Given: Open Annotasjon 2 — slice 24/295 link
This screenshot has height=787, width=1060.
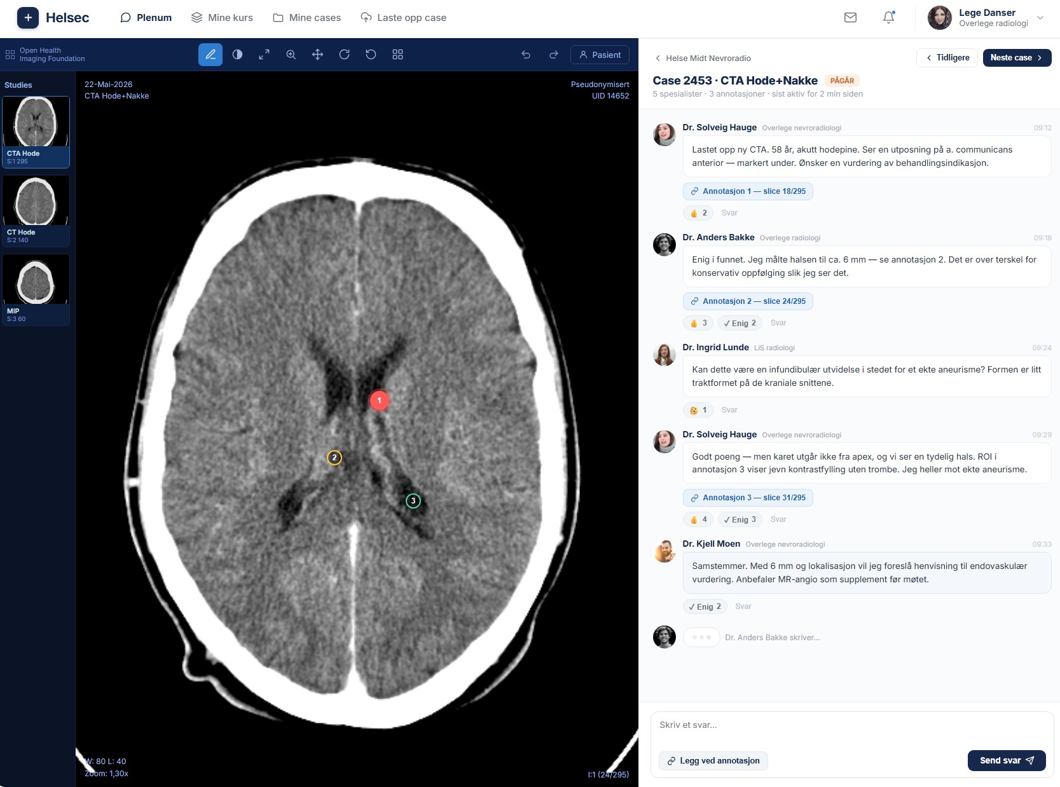Looking at the screenshot, I should 748,301.
